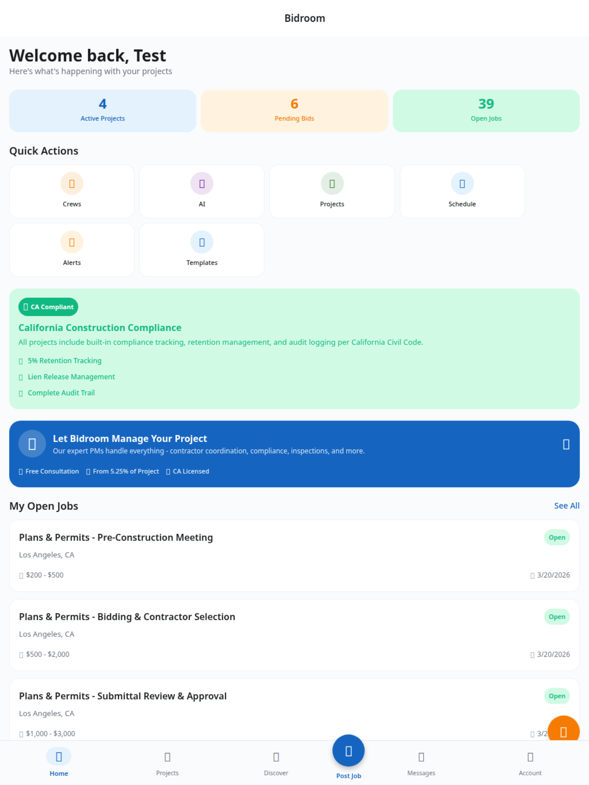Open the Crews quick action

click(72, 191)
